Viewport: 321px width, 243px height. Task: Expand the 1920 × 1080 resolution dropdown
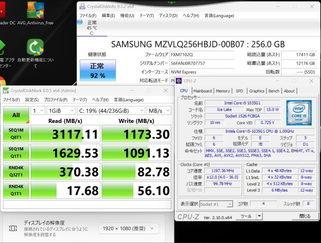pyautogui.click(x=128, y=228)
